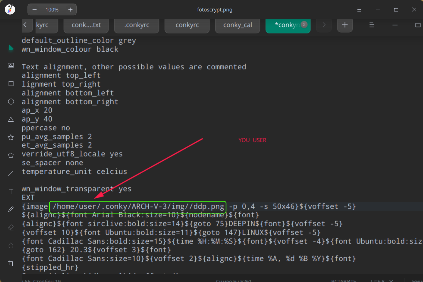Select the Line tool
Viewport: 423px width, 282px height.
pyautogui.click(x=11, y=173)
